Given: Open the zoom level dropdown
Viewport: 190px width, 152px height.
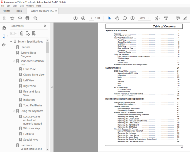Looking at the screenshot, I should [x=149, y=18].
